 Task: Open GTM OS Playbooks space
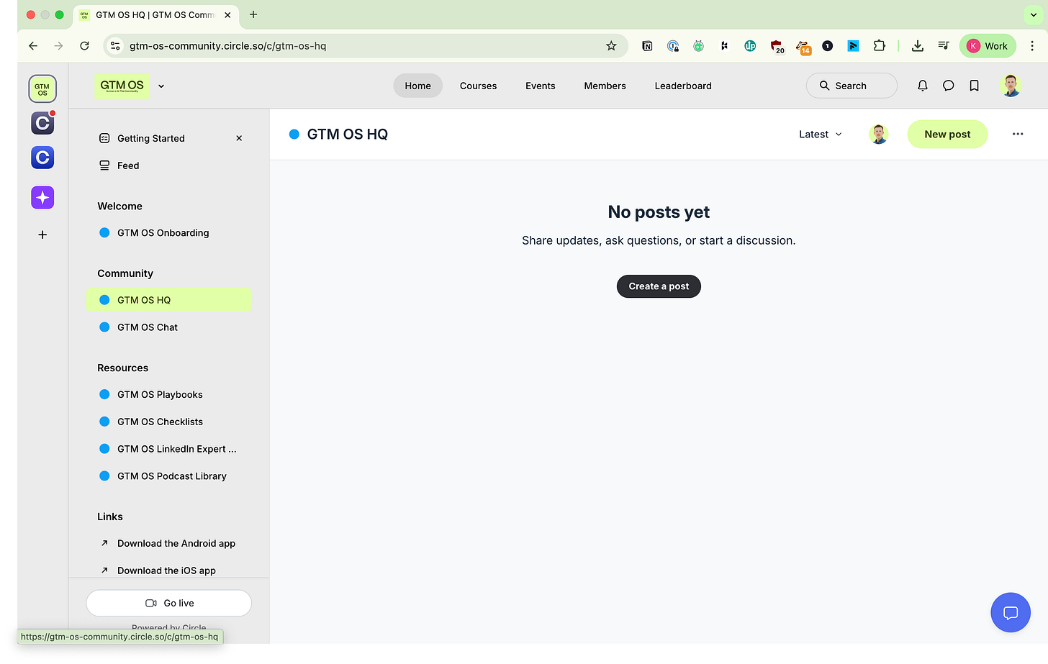[169, 395]
